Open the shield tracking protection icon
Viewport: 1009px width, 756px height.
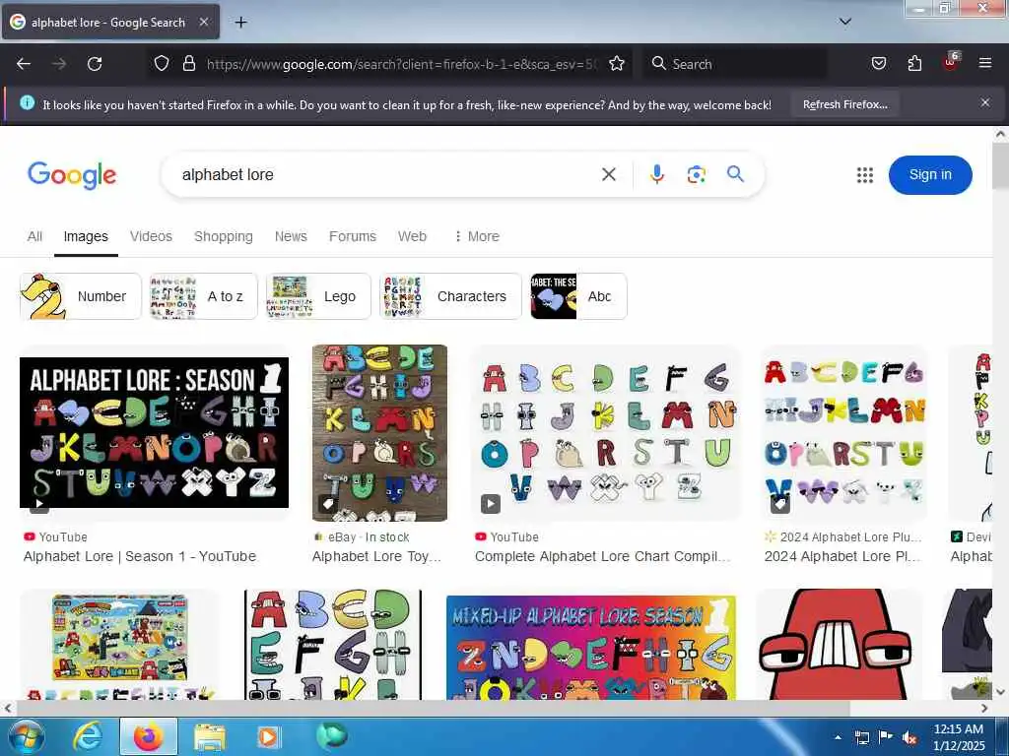[x=162, y=63]
